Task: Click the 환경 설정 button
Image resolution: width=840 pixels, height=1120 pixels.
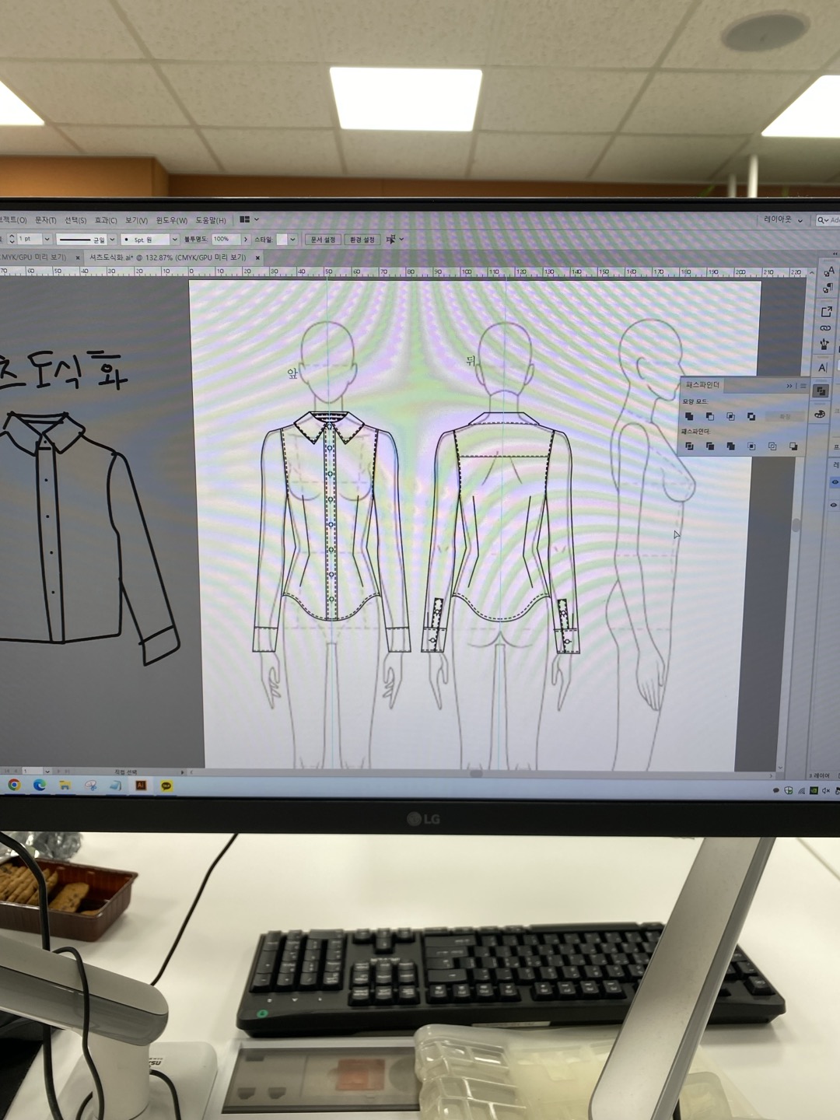Action: (362, 240)
